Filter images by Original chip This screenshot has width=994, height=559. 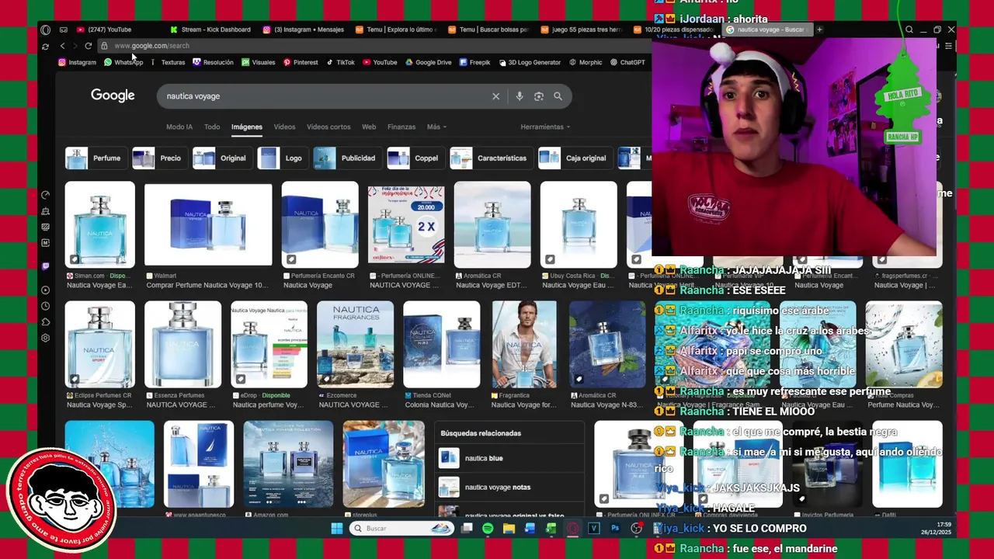(223, 158)
